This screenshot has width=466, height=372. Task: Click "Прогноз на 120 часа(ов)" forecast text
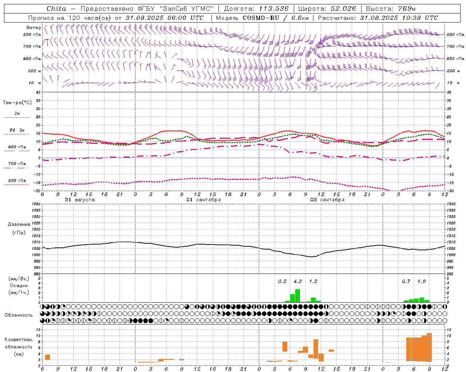(70, 18)
